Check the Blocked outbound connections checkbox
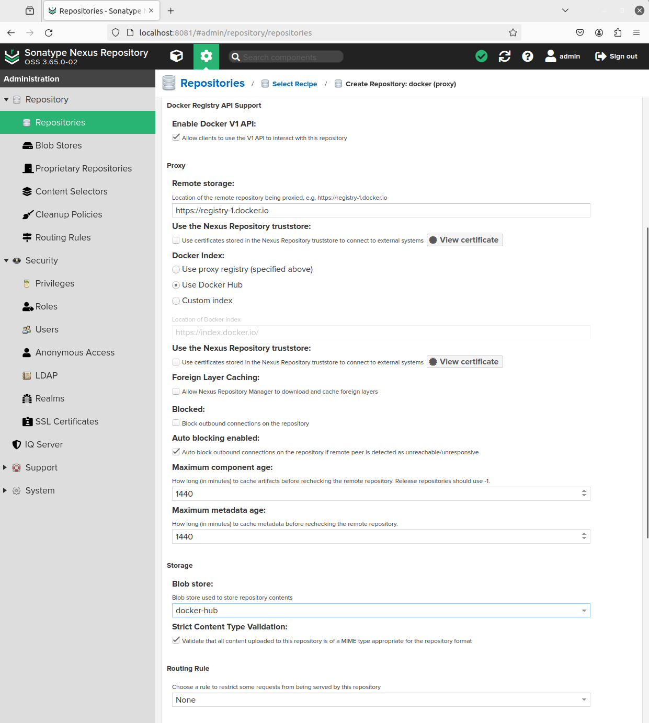This screenshot has width=649, height=723. pyautogui.click(x=176, y=423)
